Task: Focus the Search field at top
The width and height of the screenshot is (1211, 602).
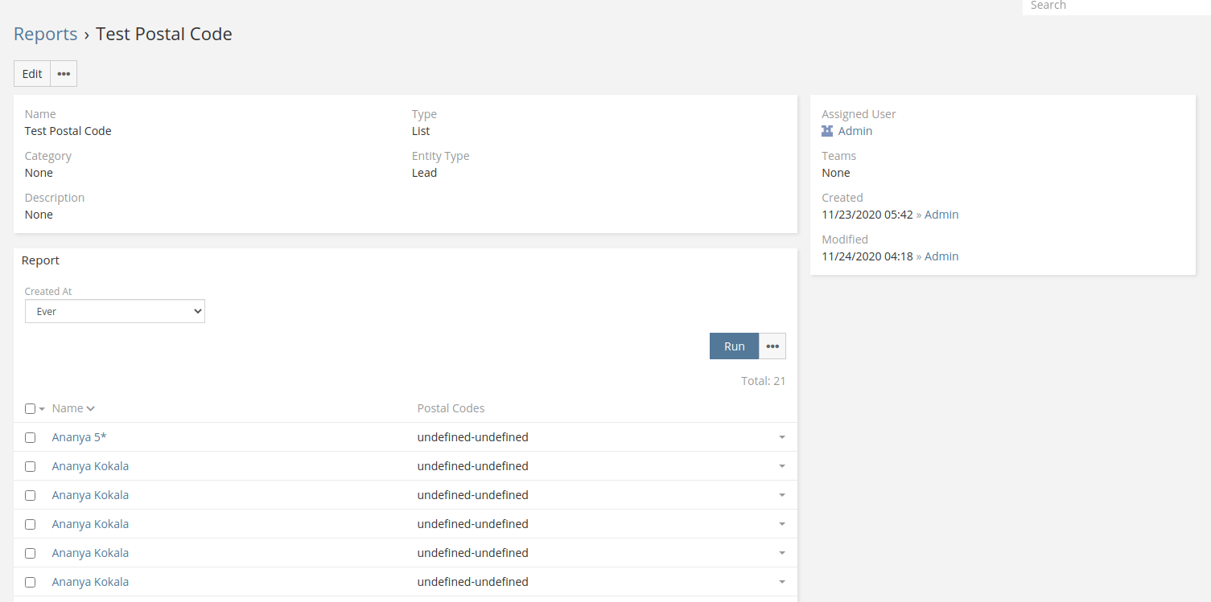Action: (1117, 6)
